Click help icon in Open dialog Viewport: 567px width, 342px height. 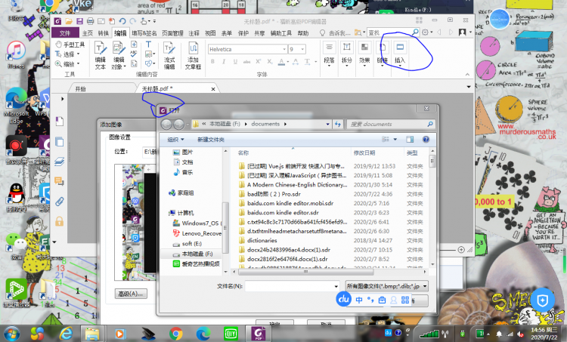tap(426, 140)
